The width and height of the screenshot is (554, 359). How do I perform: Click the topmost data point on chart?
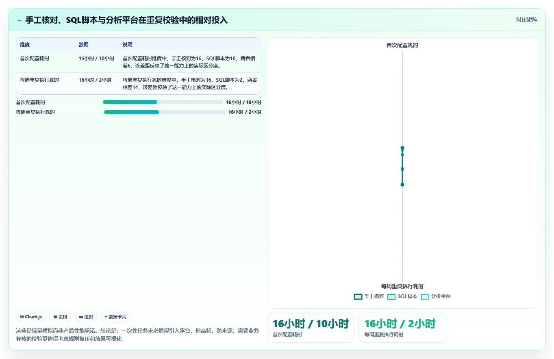[x=402, y=148]
